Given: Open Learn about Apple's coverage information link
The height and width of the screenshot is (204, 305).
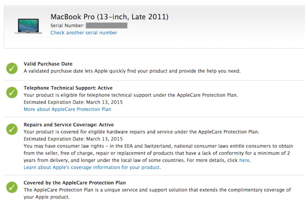Looking at the screenshot, I should coord(92,168).
